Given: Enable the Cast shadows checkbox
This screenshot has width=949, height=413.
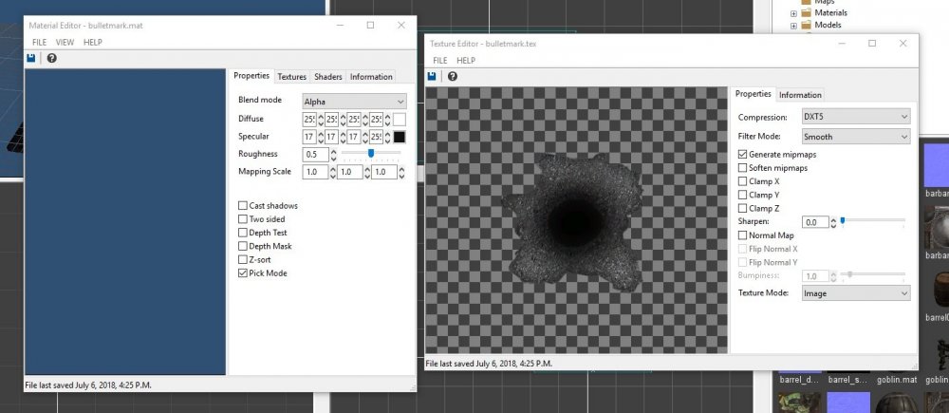Looking at the screenshot, I should pyautogui.click(x=243, y=206).
